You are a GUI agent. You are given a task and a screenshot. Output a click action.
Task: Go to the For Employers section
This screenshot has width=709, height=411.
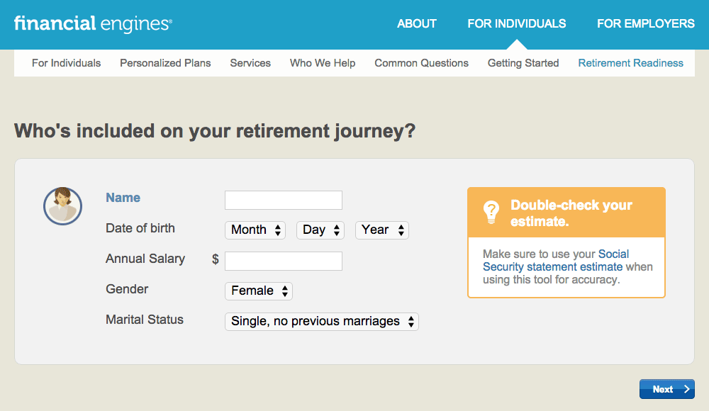646,23
